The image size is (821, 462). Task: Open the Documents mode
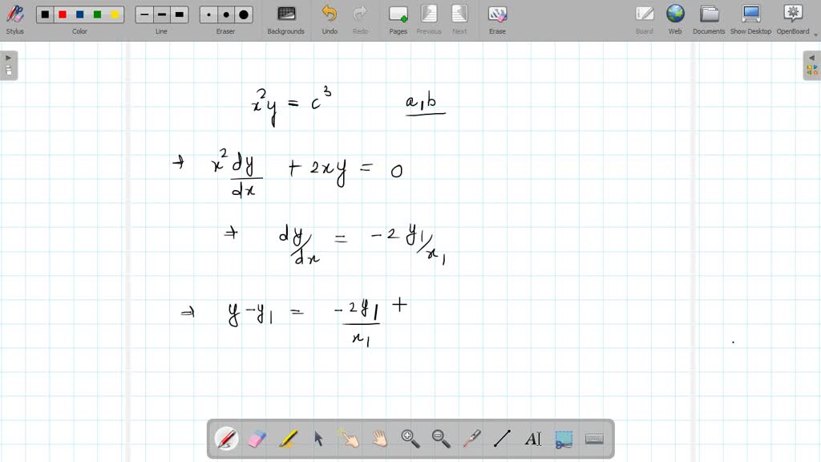coord(709,19)
